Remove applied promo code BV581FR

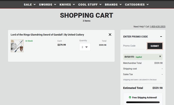click(x=160, y=56)
